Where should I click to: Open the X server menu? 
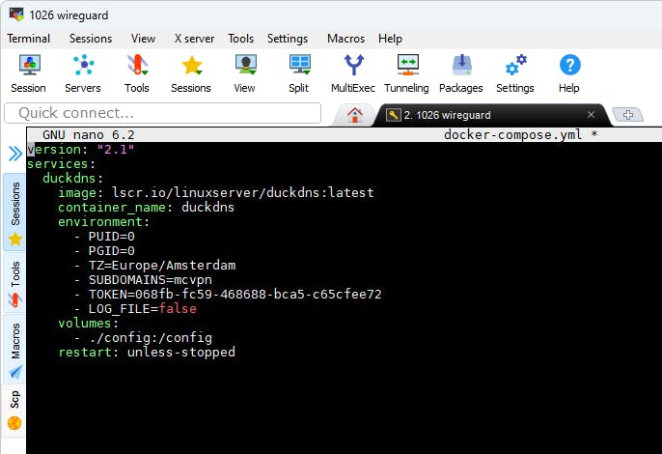point(194,39)
